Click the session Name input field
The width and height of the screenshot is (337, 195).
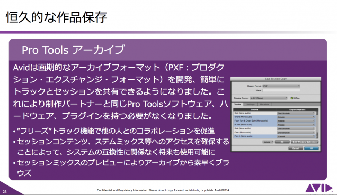(281, 90)
